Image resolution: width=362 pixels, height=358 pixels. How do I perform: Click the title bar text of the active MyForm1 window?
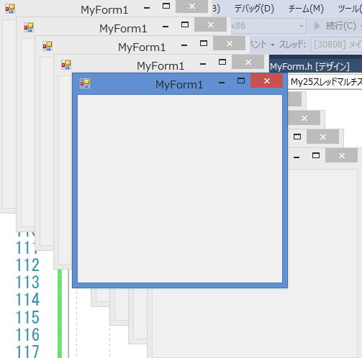[x=179, y=85]
